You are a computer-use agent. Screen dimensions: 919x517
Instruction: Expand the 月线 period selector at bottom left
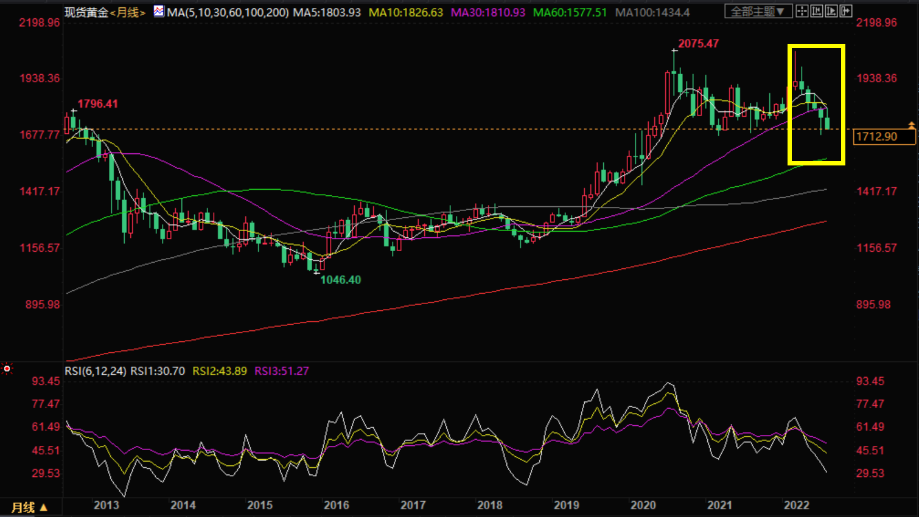coord(29,507)
